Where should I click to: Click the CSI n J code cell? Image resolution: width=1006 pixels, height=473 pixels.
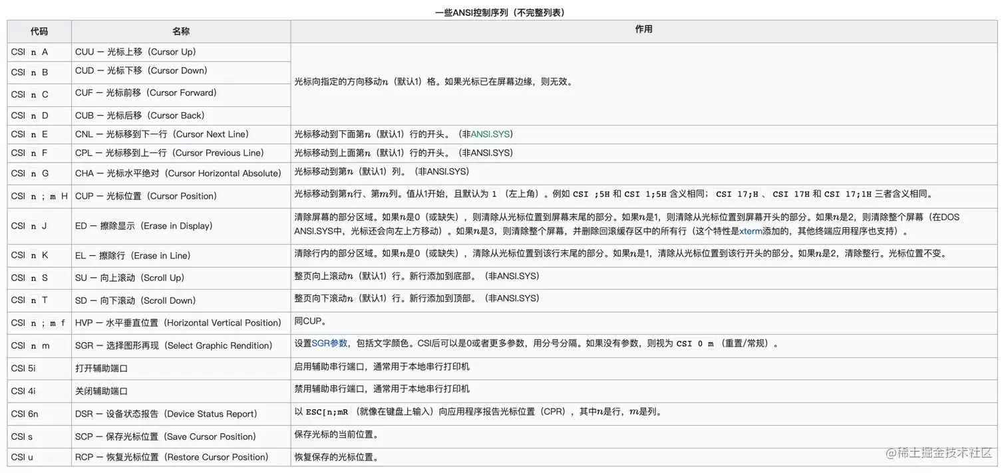point(30,226)
